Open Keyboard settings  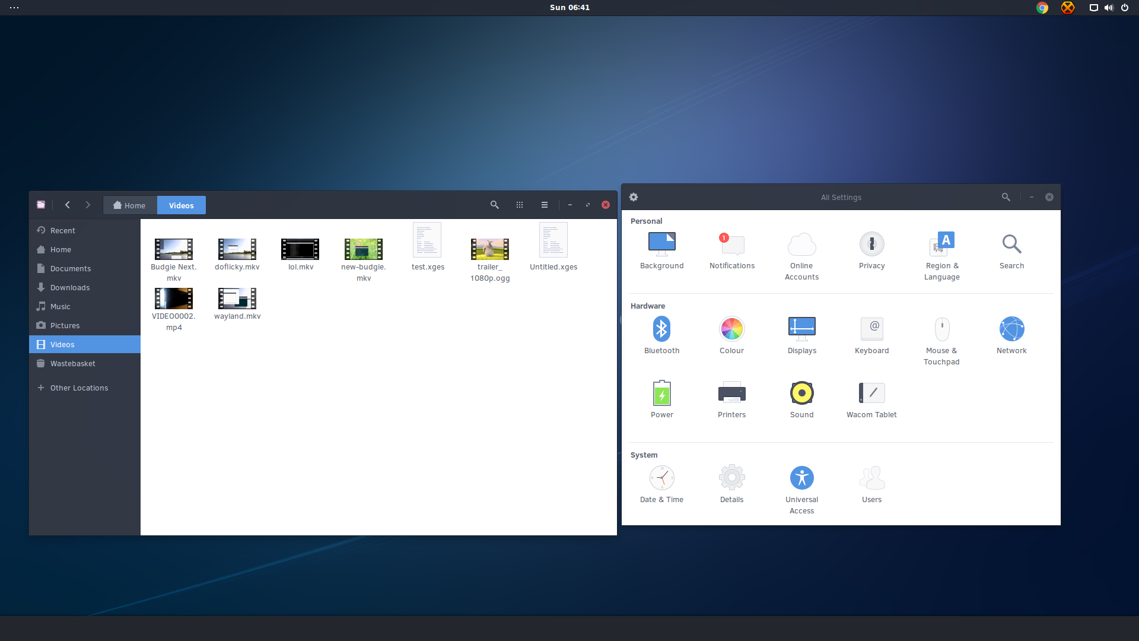pos(871,336)
